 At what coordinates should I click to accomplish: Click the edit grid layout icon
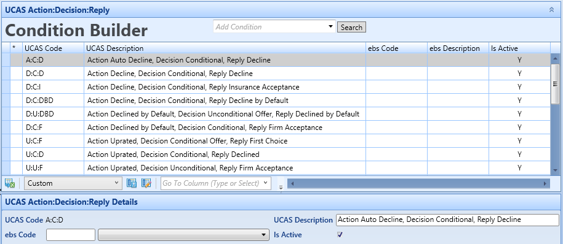coord(146,183)
